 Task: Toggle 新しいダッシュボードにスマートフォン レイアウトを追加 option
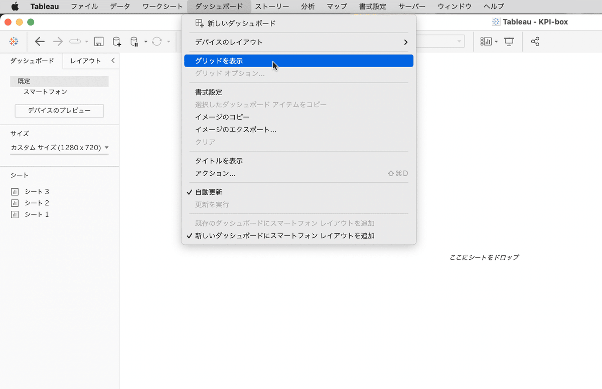[x=298, y=236]
